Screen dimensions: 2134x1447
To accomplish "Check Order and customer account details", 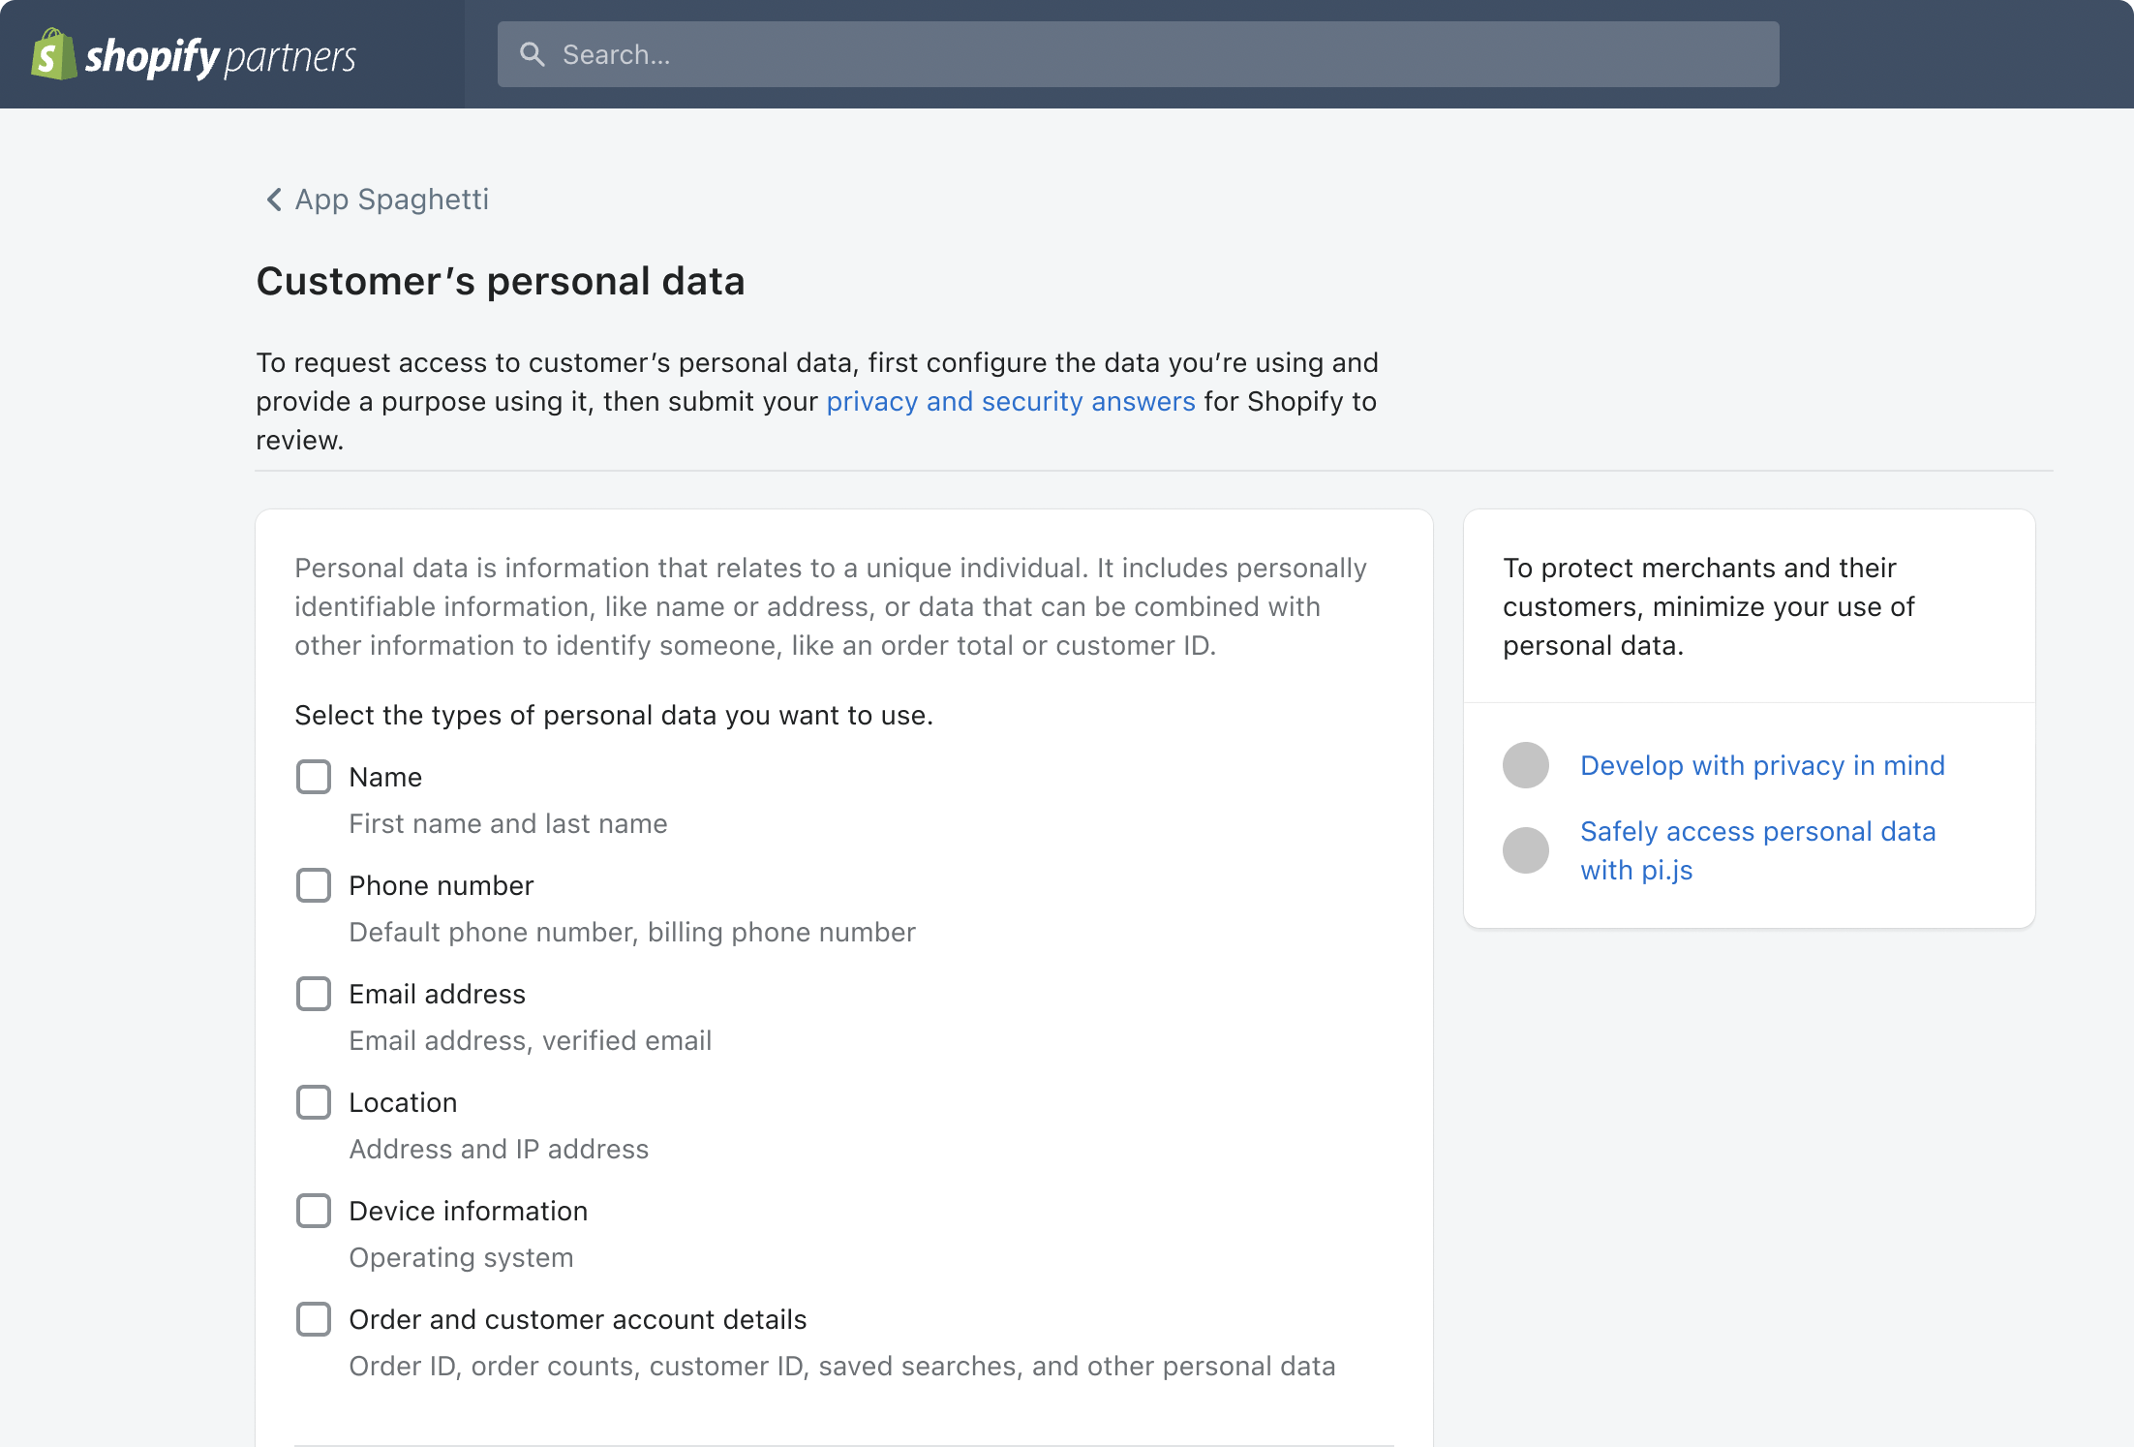I will [x=314, y=1319].
